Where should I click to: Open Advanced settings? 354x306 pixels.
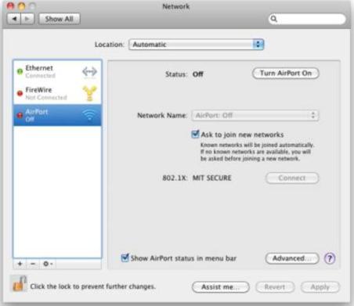[292, 258]
